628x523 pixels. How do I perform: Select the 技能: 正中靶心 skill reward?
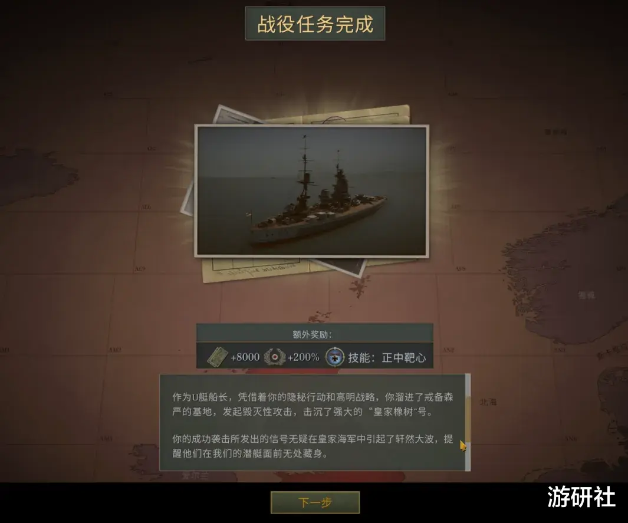(x=386, y=357)
